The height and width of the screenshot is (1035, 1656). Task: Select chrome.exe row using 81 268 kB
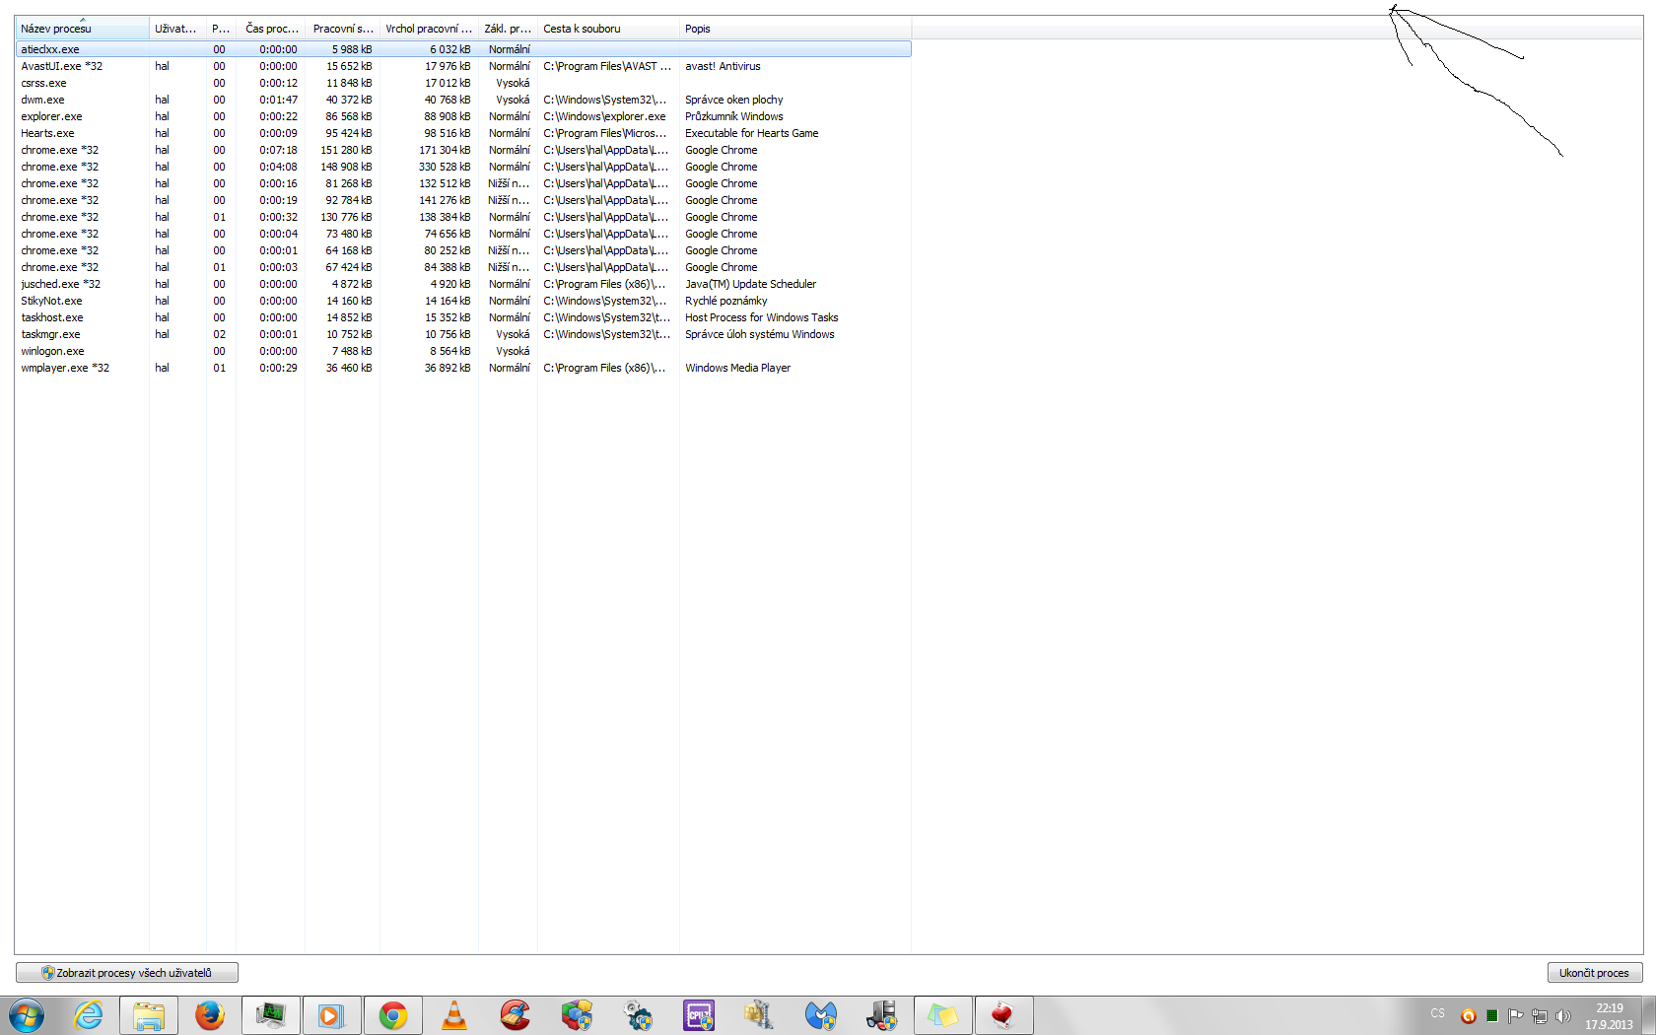[x=462, y=183]
